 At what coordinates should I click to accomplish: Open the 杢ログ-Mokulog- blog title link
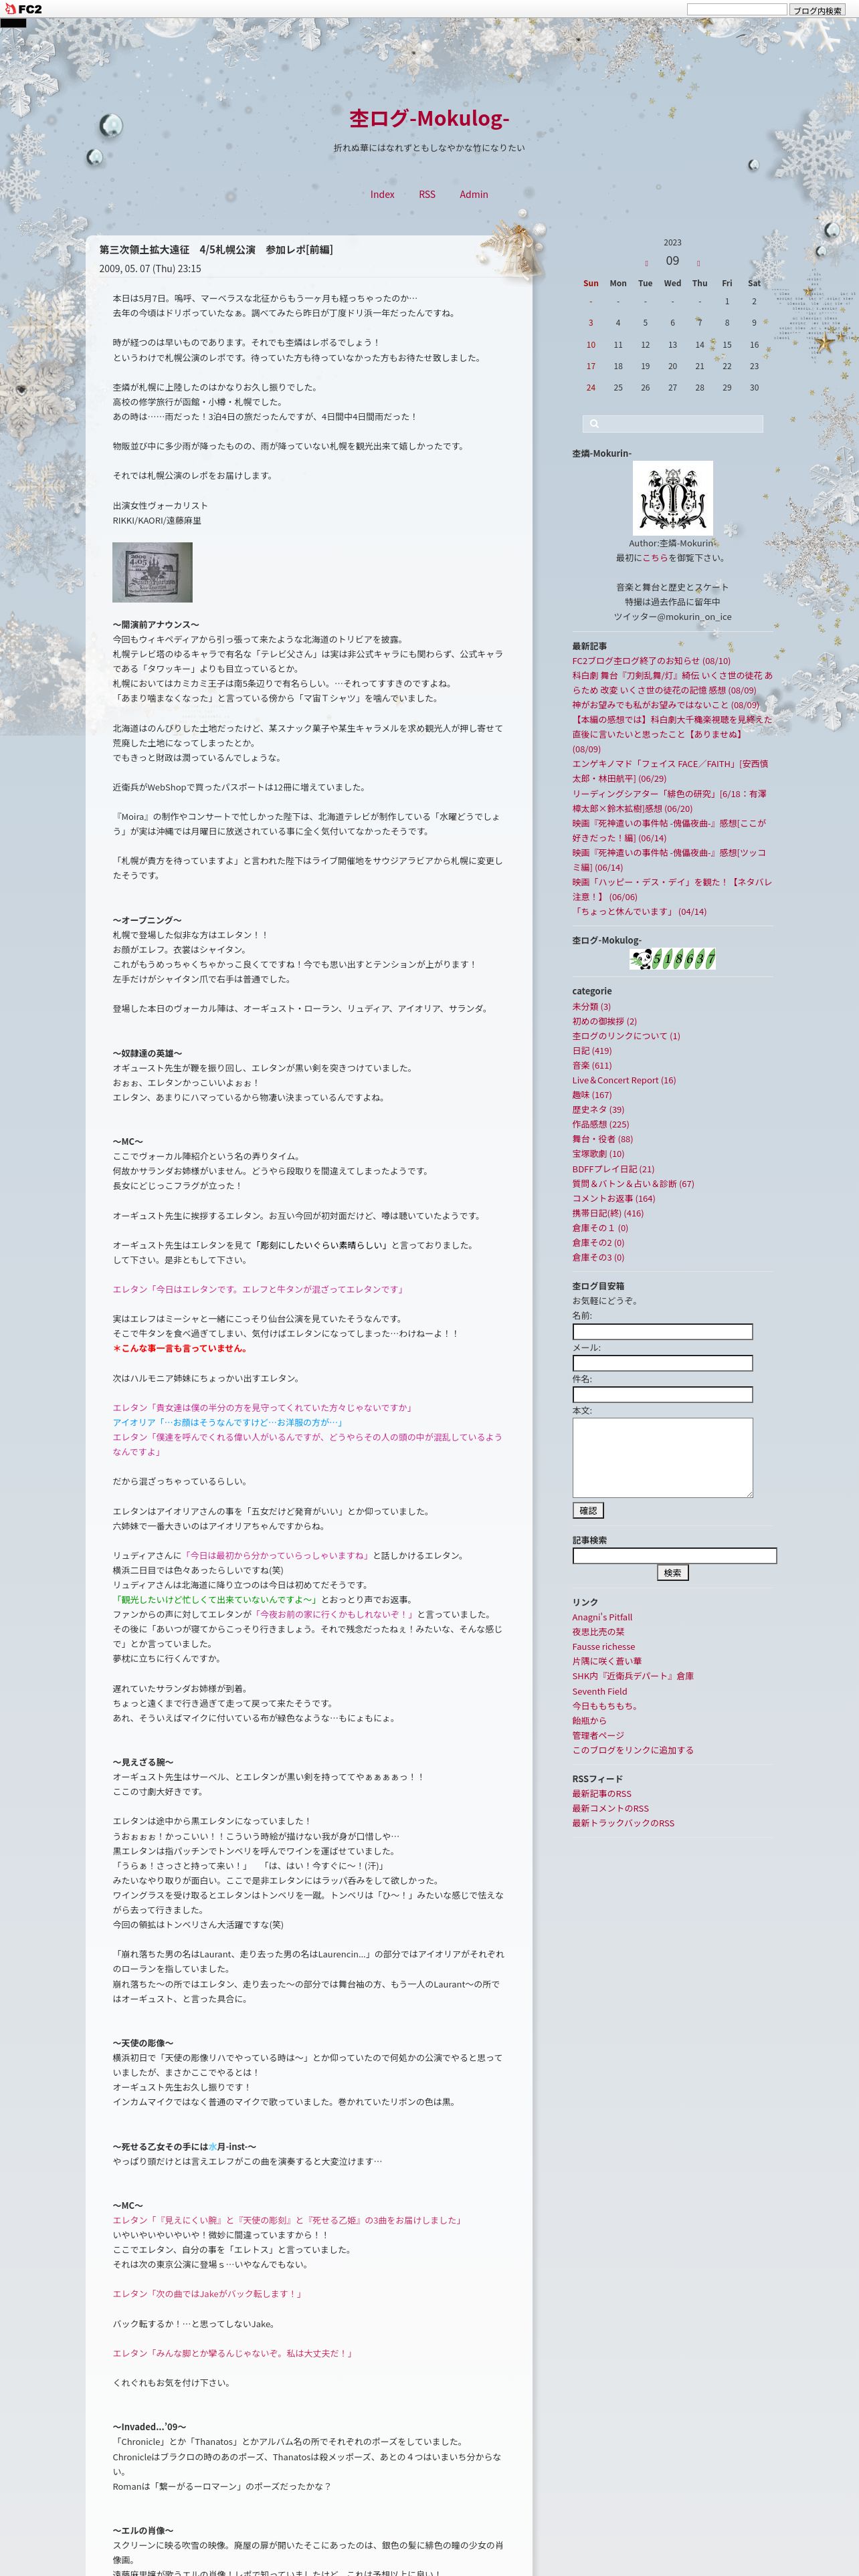point(429,118)
